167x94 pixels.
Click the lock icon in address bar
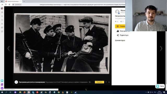(x=13, y=5)
